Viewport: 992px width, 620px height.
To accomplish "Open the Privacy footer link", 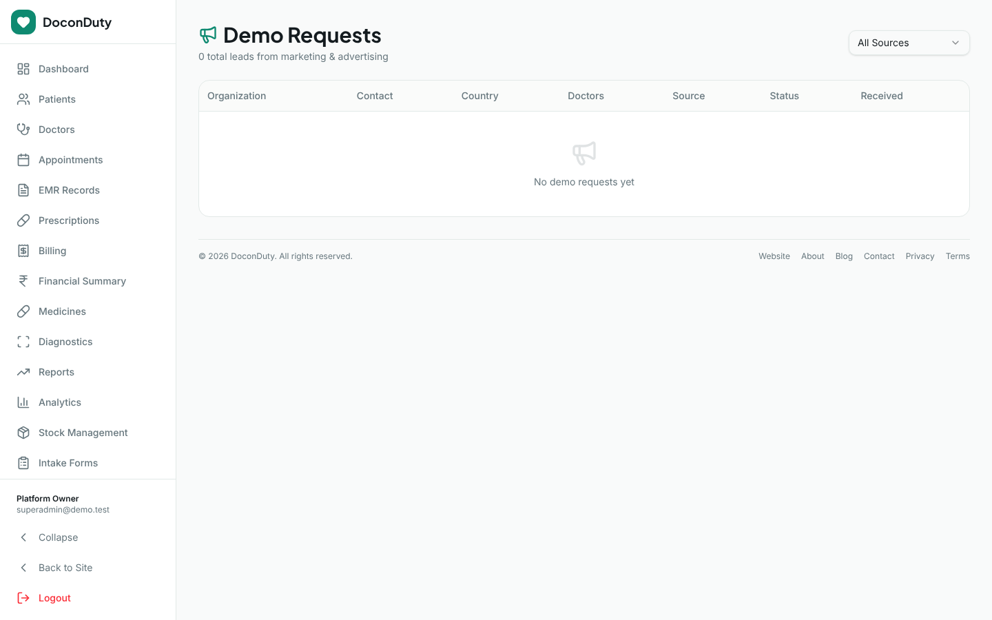I will tap(920, 256).
